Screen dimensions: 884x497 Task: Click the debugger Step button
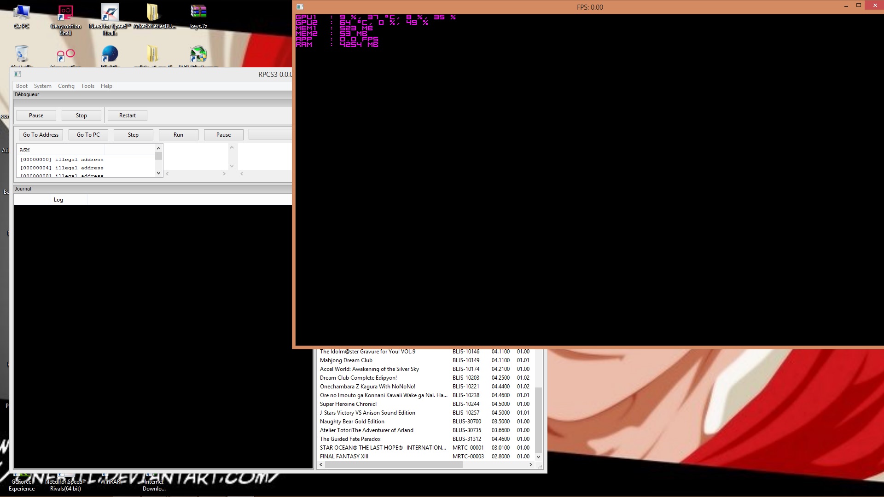click(133, 135)
